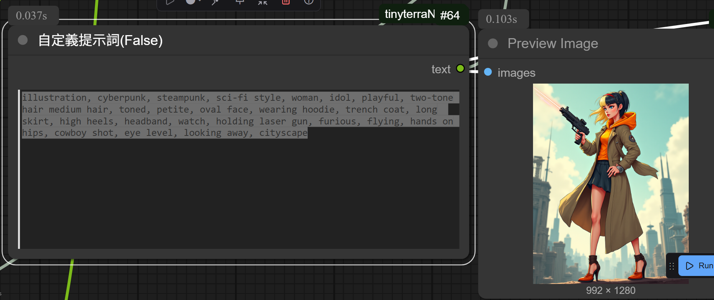Click the 0.103s execution time label
Image resolution: width=714 pixels, height=300 pixels.
pyautogui.click(x=501, y=19)
